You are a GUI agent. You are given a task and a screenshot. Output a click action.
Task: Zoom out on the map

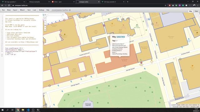(x=45, y=17)
